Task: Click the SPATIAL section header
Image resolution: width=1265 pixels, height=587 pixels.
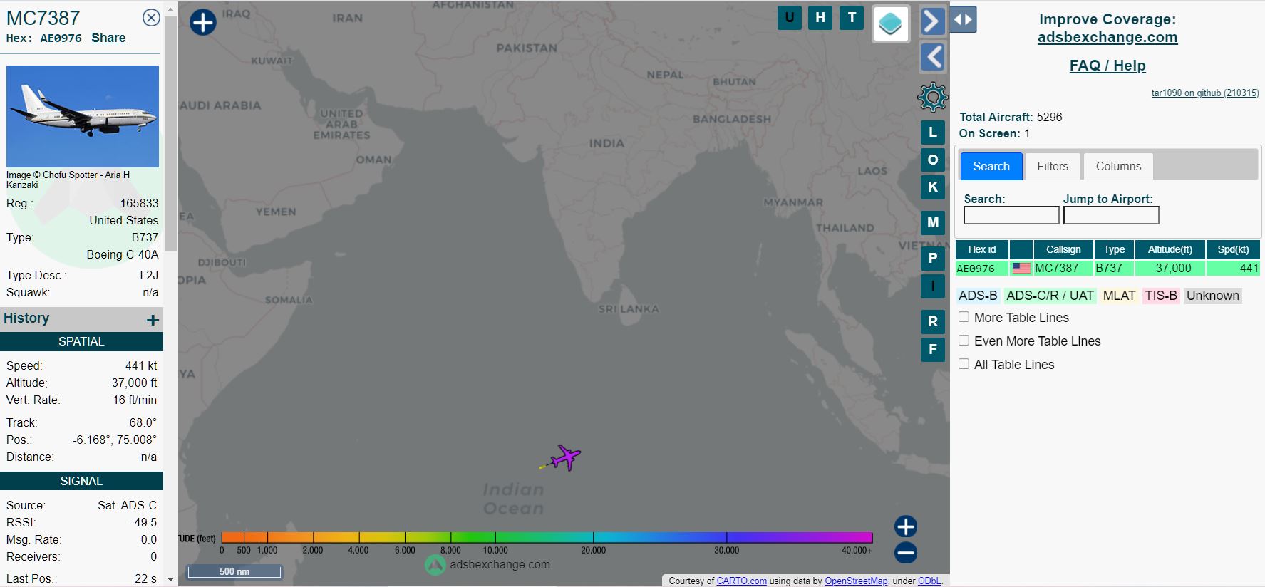Action: tap(81, 341)
